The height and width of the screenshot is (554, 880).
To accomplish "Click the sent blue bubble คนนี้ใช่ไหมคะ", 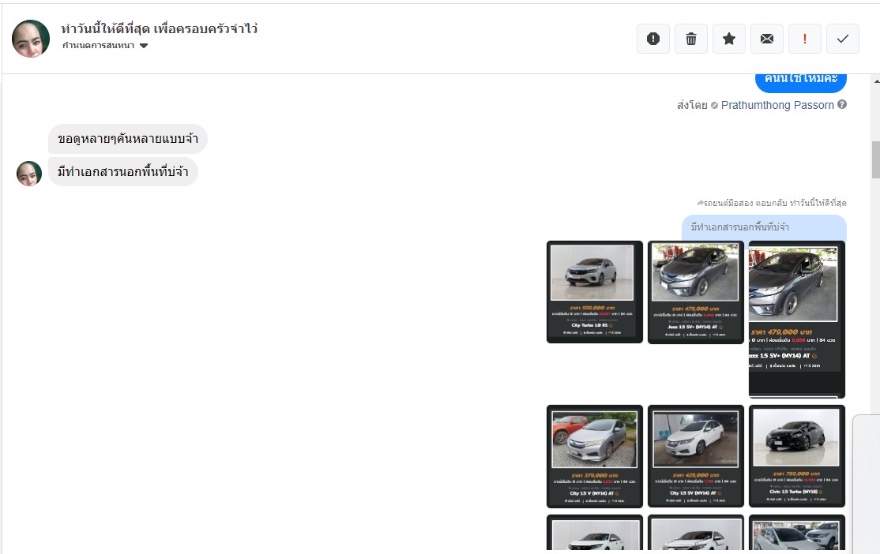I will point(801,81).
